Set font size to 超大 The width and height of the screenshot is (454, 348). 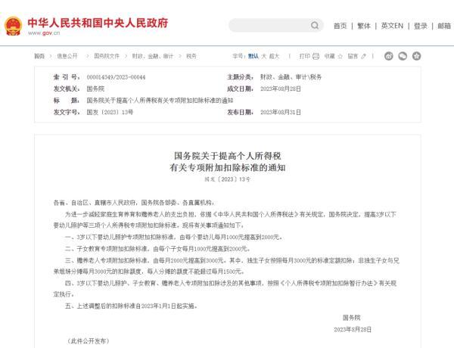coord(275,56)
